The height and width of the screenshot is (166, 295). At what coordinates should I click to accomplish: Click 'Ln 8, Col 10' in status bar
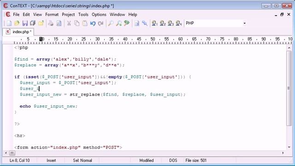pyautogui.click(x=19, y=160)
